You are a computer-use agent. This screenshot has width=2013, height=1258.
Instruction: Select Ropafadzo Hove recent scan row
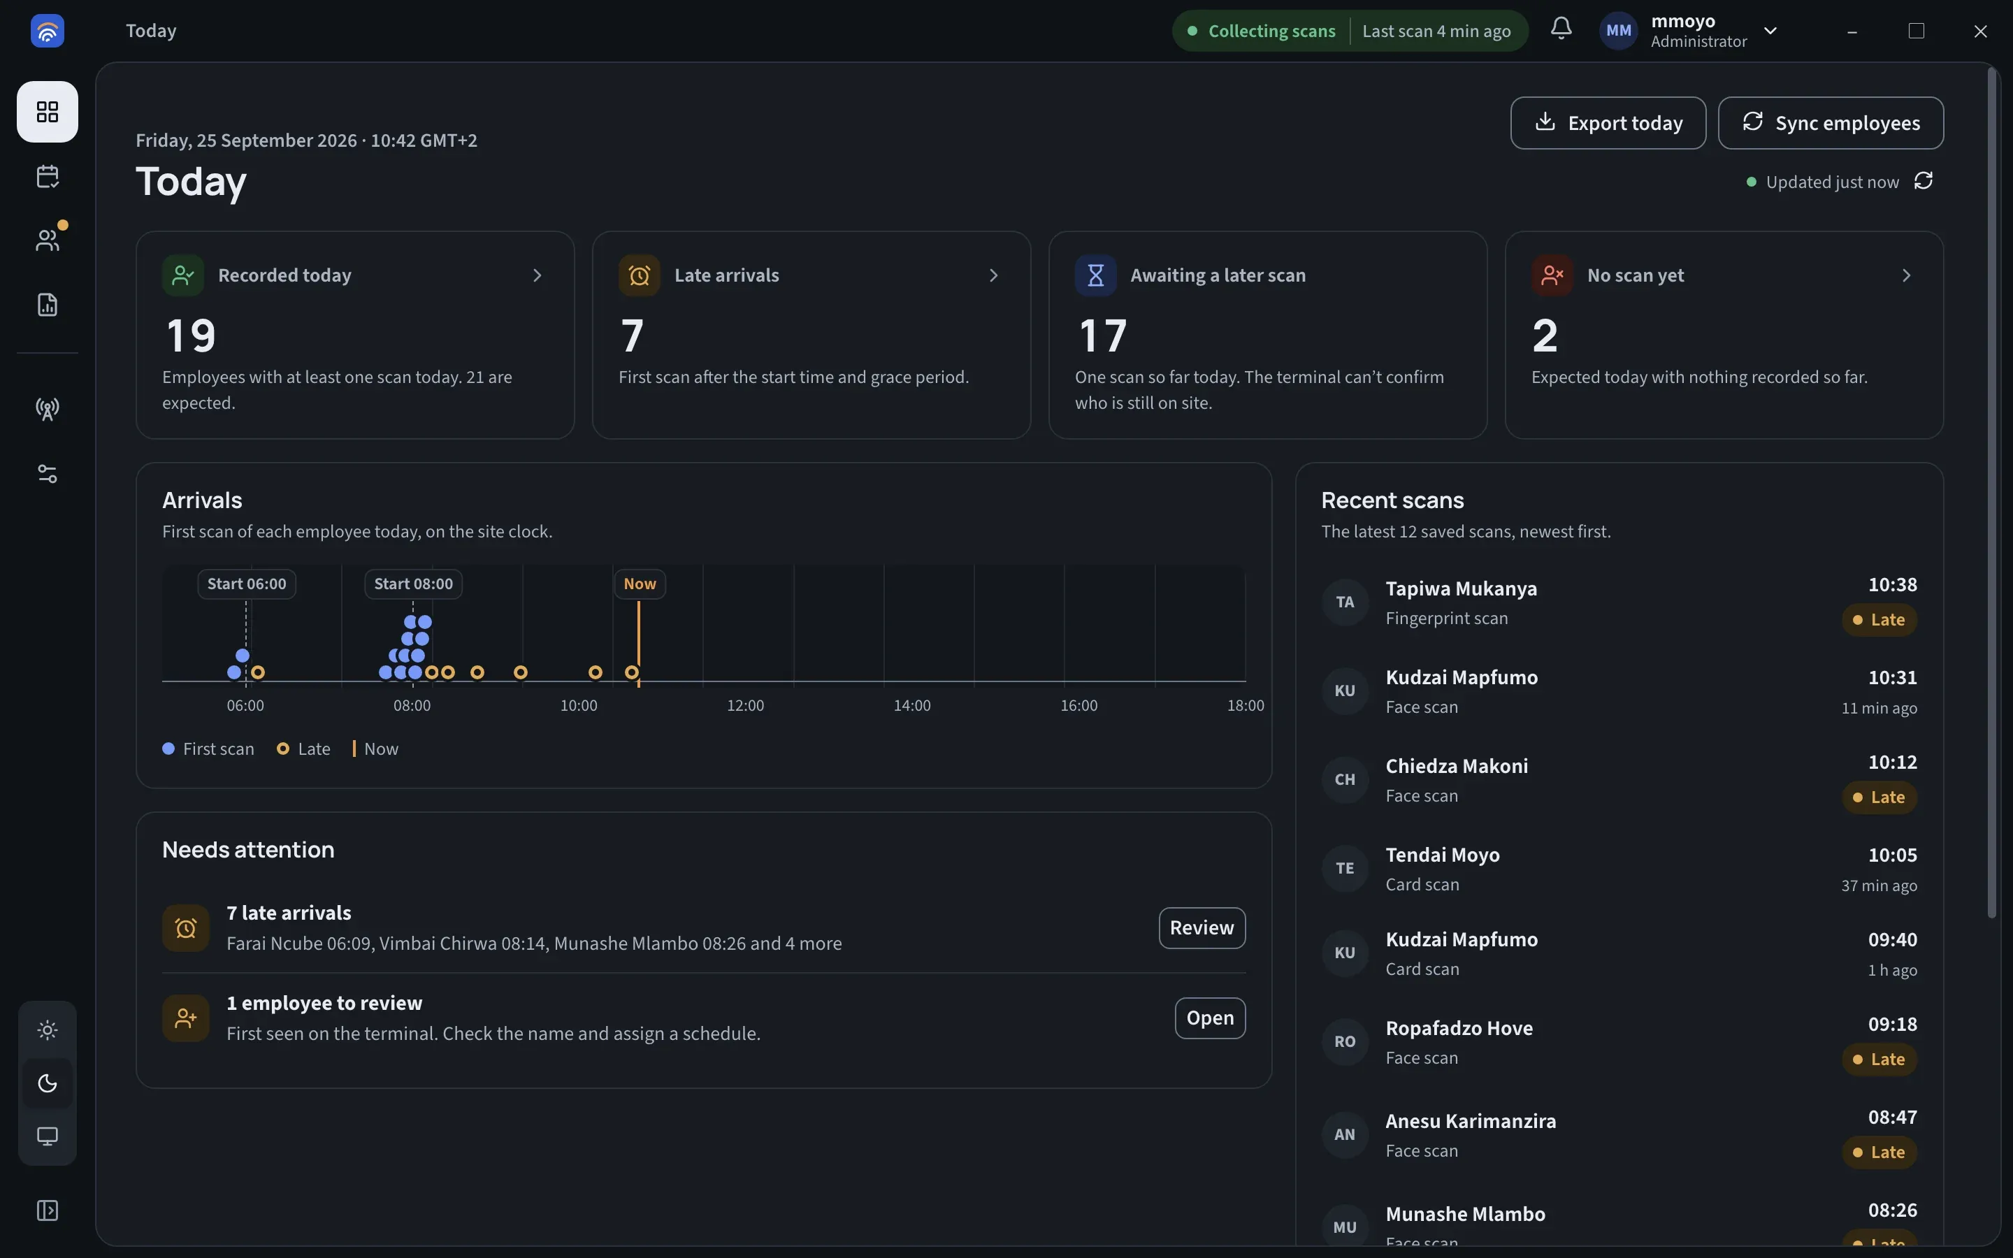(1619, 1041)
